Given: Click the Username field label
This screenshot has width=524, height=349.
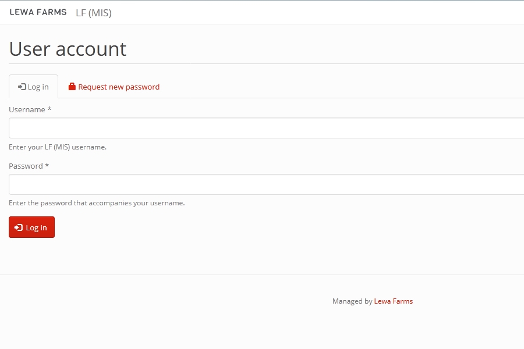Looking at the screenshot, I should 27,109.
